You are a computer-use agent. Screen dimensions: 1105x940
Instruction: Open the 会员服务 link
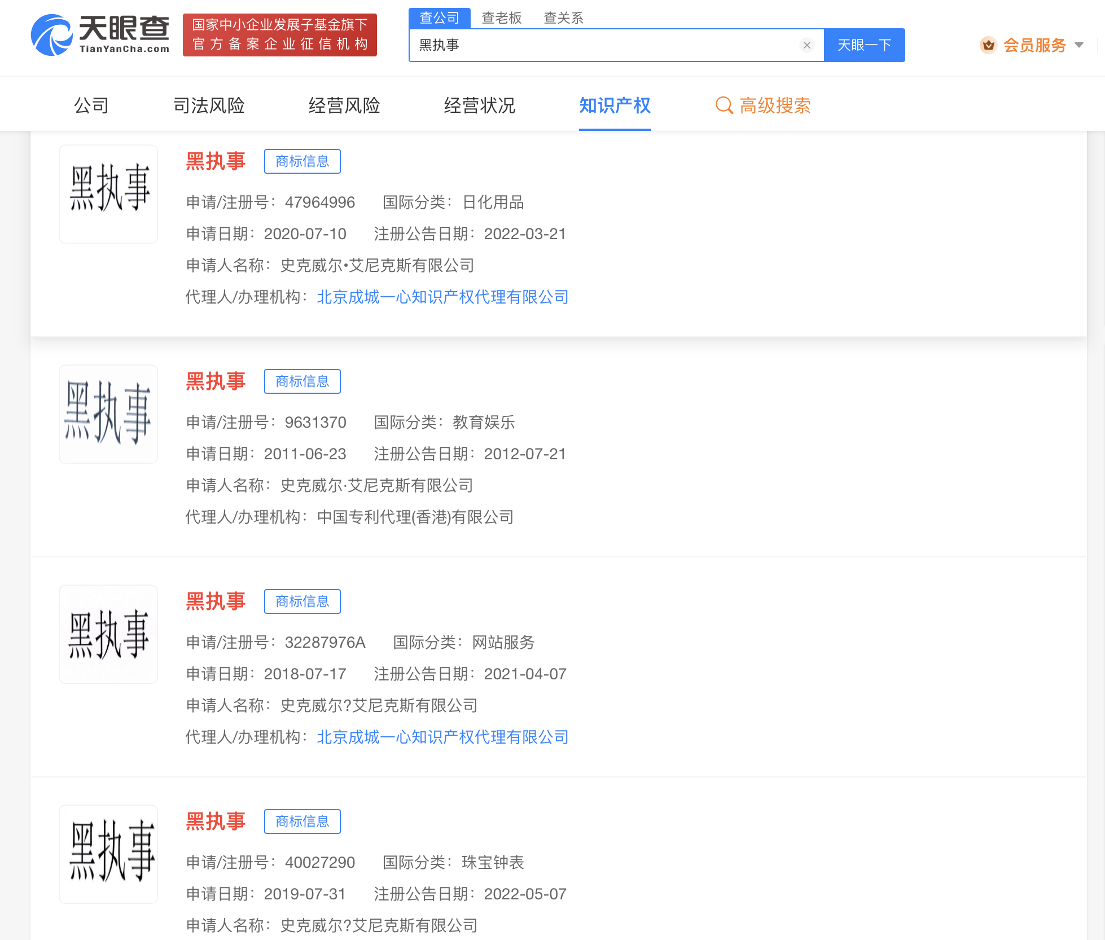(1034, 45)
